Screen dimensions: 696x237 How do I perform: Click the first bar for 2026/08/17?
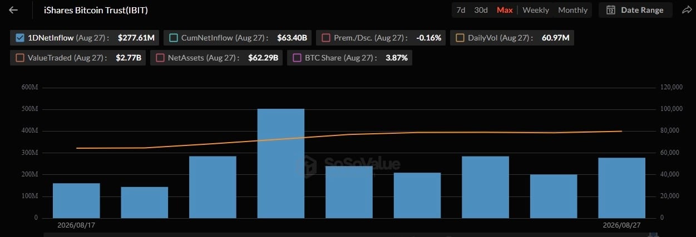[x=76, y=200]
